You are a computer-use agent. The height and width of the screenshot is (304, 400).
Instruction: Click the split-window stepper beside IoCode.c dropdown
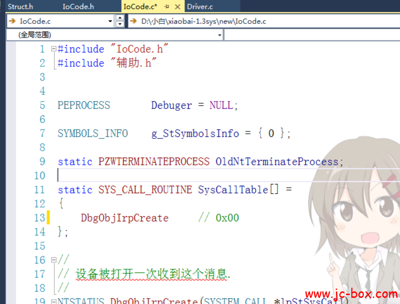point(120,21)
